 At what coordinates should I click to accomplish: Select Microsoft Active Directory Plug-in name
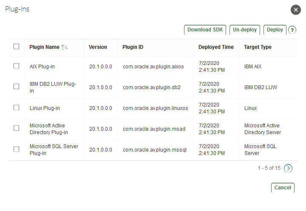[x=49, y=129]
